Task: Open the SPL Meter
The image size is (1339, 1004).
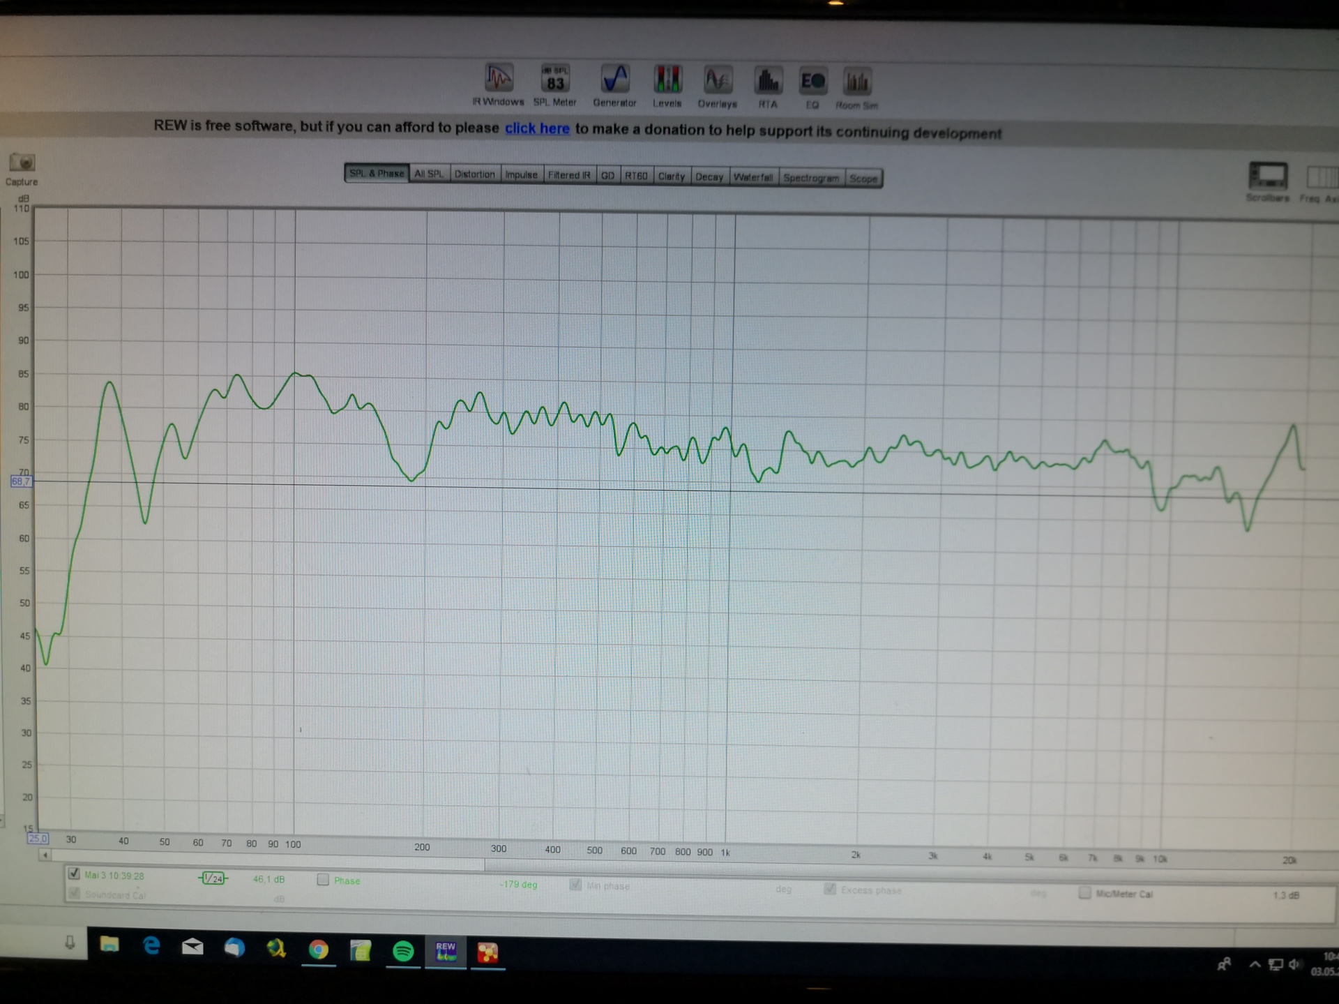Action: (555, 80)
